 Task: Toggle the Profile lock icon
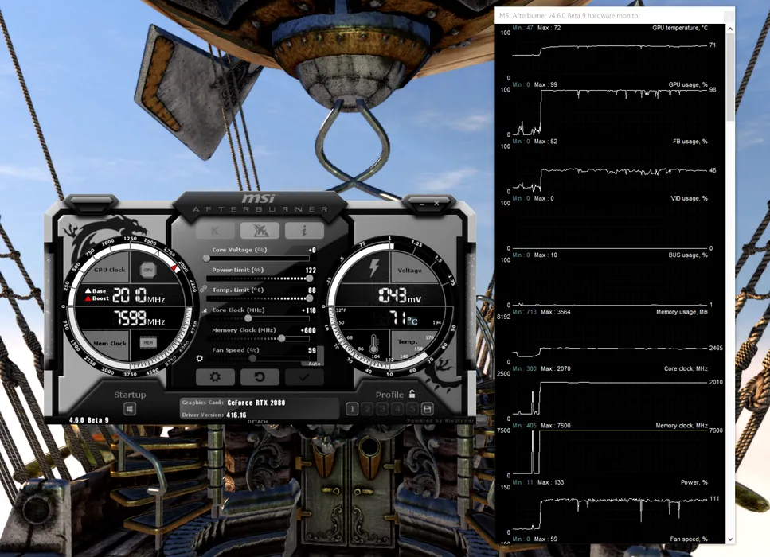pyautogui.click(x=412, y=394)
